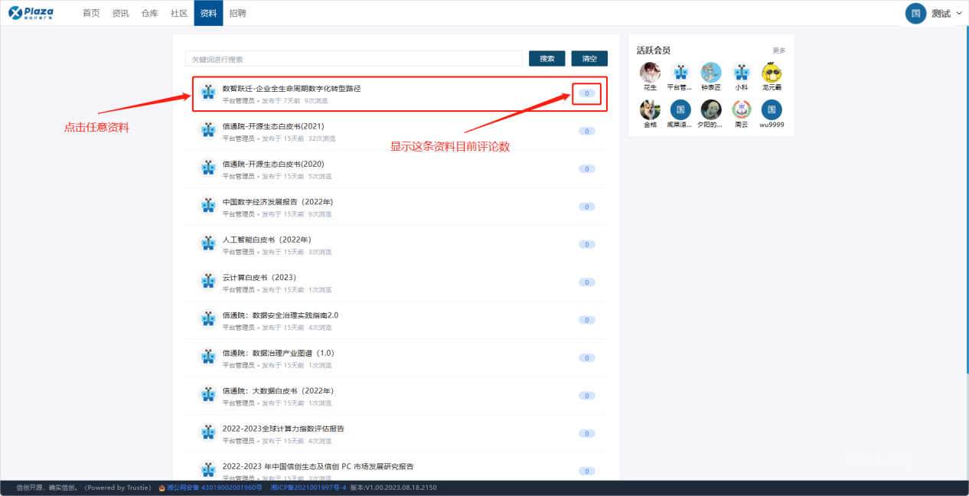969x496 pixels.
Task: Open 钟表匠's cartoon cat avatar
Action: point(711,73)
